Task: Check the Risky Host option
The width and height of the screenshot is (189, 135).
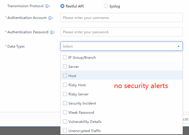Action: coord(65,85)
